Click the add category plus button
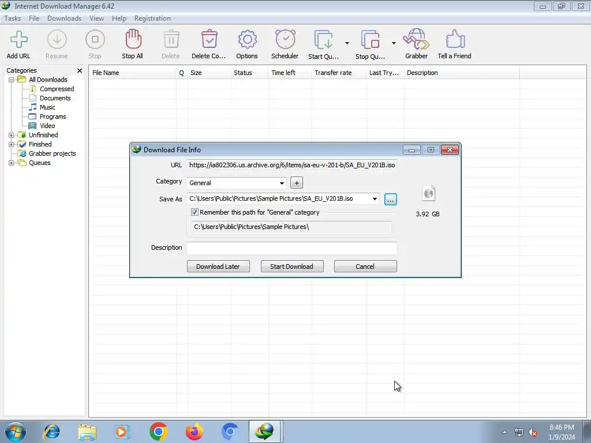 (297, 183)
